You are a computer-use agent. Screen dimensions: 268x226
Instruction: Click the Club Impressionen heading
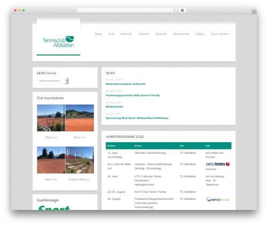tap(50, 98)
